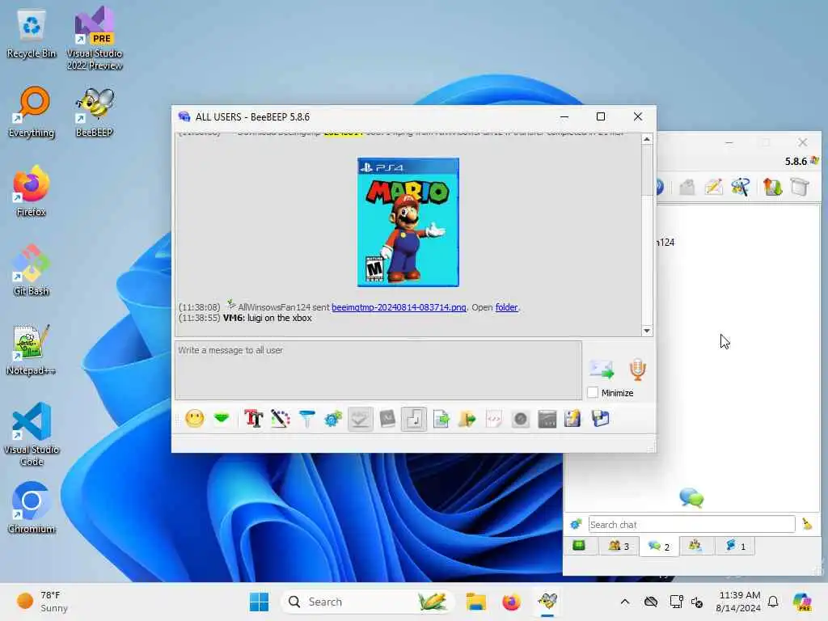Image resolution: width=828 pixels, height=621 pixels.
Task: Record a voice message microphone icon
Action: (637, 369)
